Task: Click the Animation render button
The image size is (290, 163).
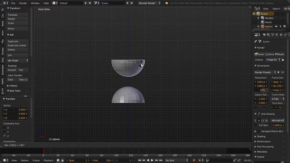Action: click(x=270, y=54)
